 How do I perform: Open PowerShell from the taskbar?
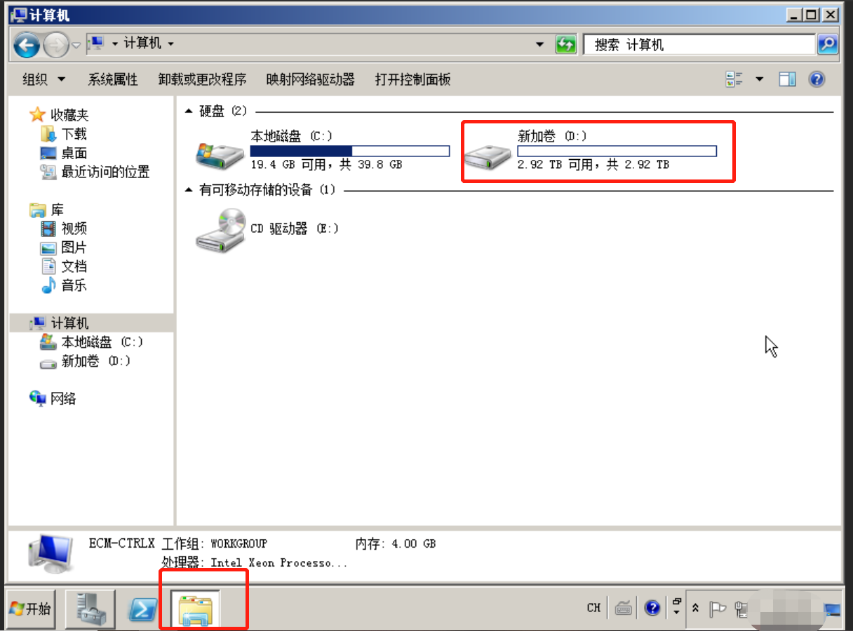[142, 609]
